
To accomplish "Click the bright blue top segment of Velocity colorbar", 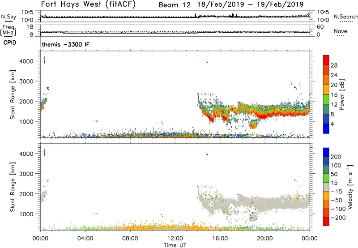I will coord(326,152).
